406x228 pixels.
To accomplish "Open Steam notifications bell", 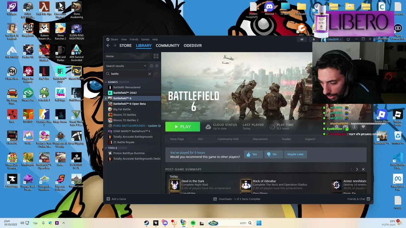I will click(x=314, y=40).
